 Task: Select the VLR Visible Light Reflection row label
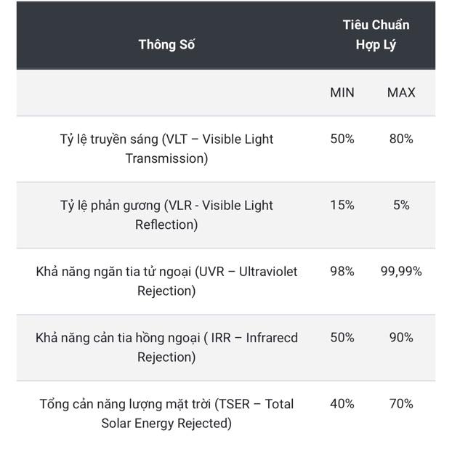166,215
